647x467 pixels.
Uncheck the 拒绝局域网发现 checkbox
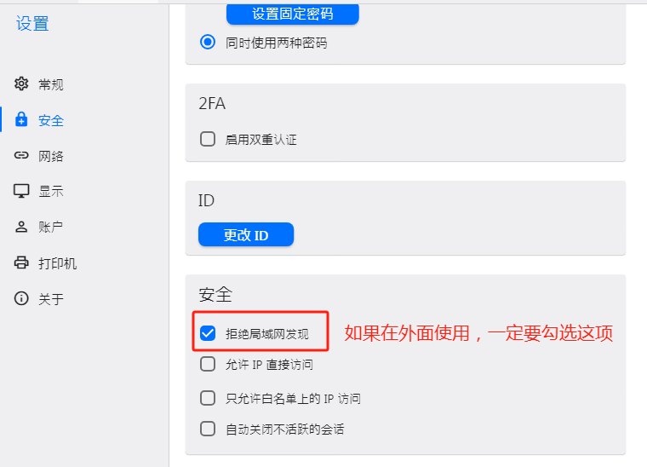(x=208, y=333)
